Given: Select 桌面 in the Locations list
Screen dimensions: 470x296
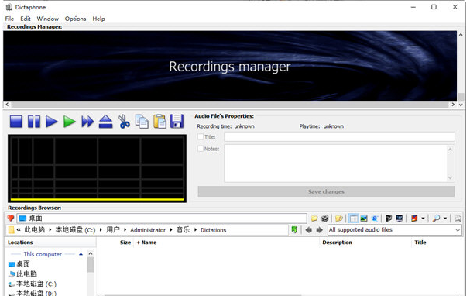Looking at the screenshot, I should click(23, 264).
